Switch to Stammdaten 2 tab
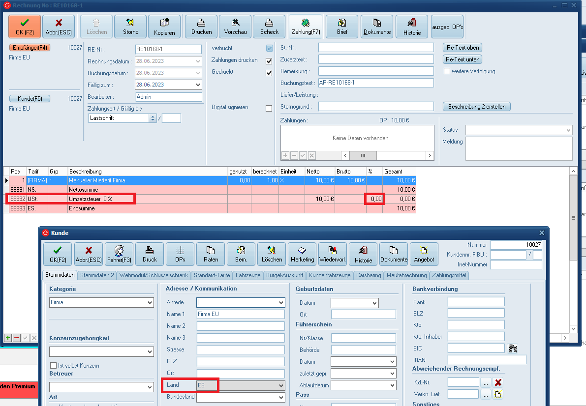 (97, 275)
